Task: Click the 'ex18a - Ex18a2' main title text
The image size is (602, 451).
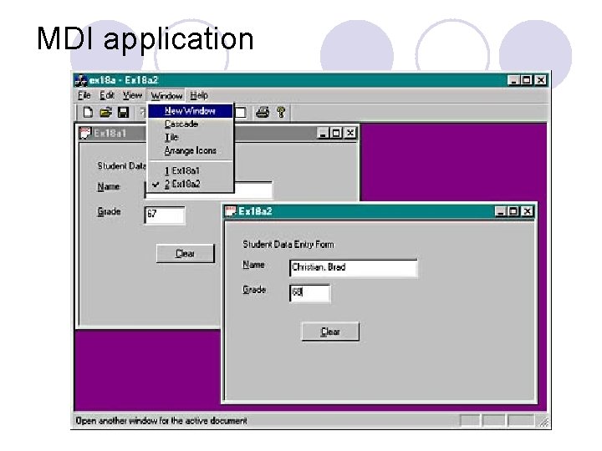Action: click(x=124, y=80)
